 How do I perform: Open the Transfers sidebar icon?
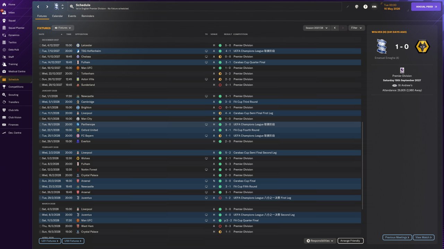[4, 102]
